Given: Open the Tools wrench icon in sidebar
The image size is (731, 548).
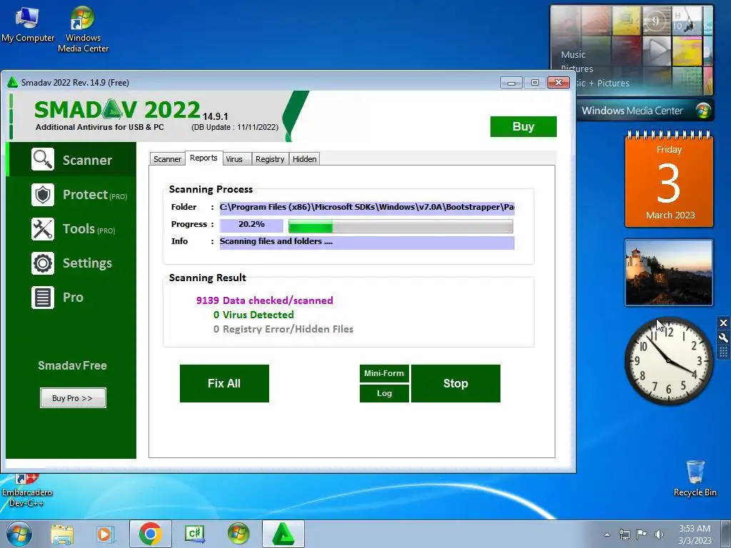Looking at the screenshot, I should [43, 229].
